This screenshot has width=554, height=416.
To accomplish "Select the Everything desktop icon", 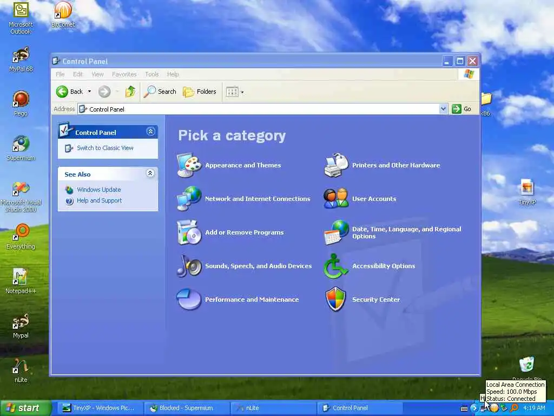I will tap(21, 237).
